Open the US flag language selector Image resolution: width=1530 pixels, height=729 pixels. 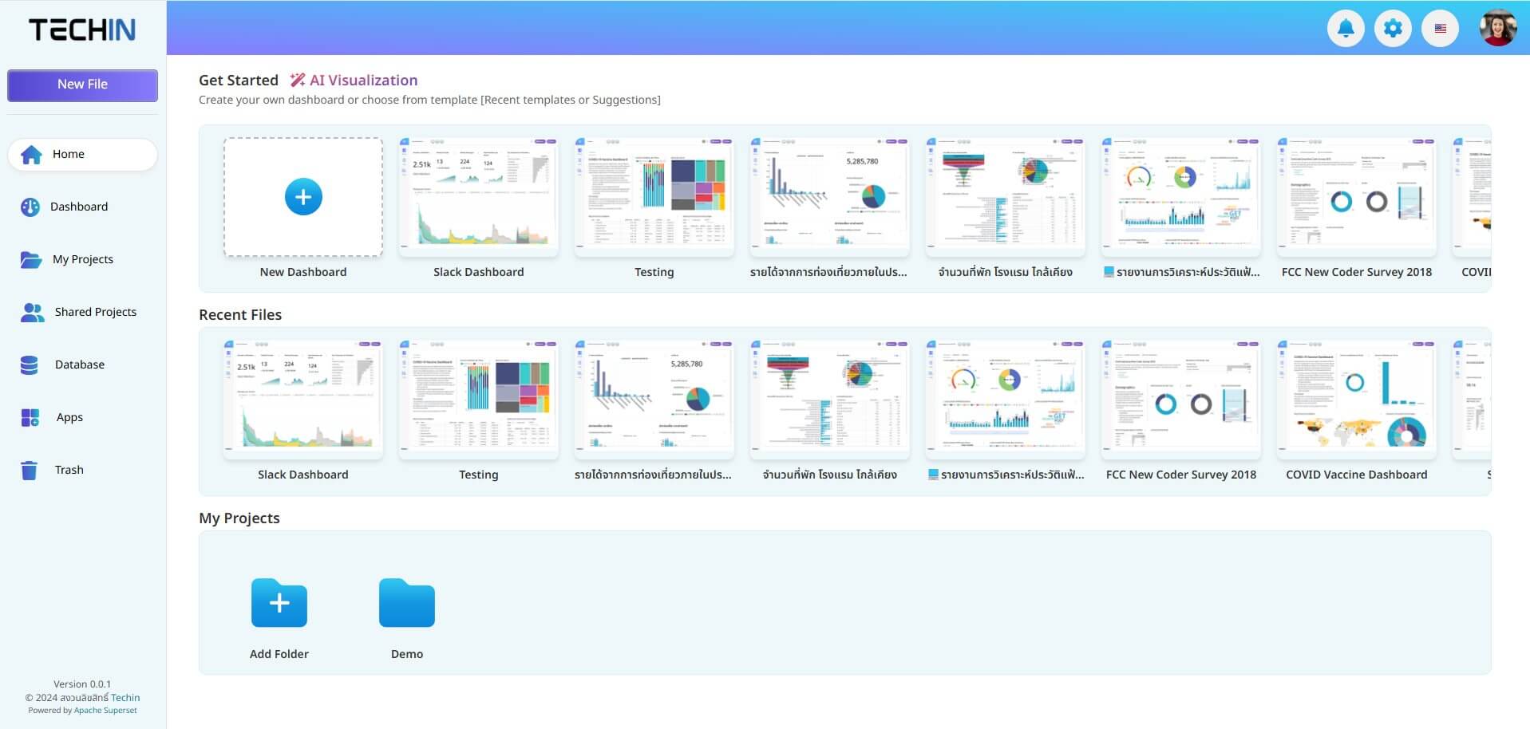1440,29
